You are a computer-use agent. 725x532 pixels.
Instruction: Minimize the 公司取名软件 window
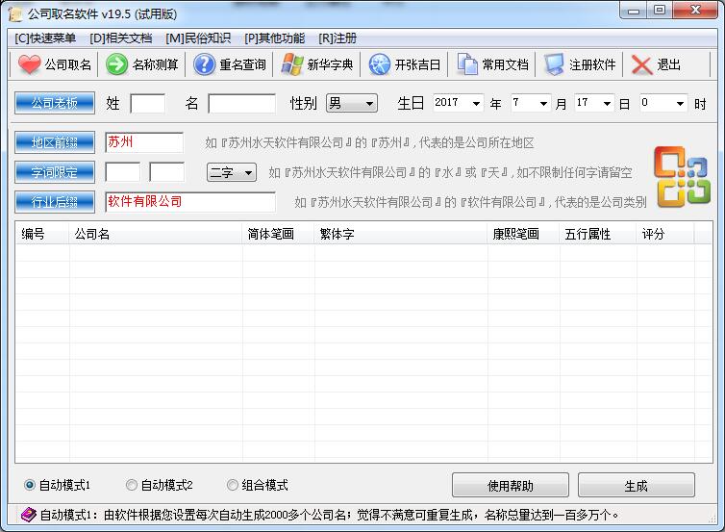point(633,11)
